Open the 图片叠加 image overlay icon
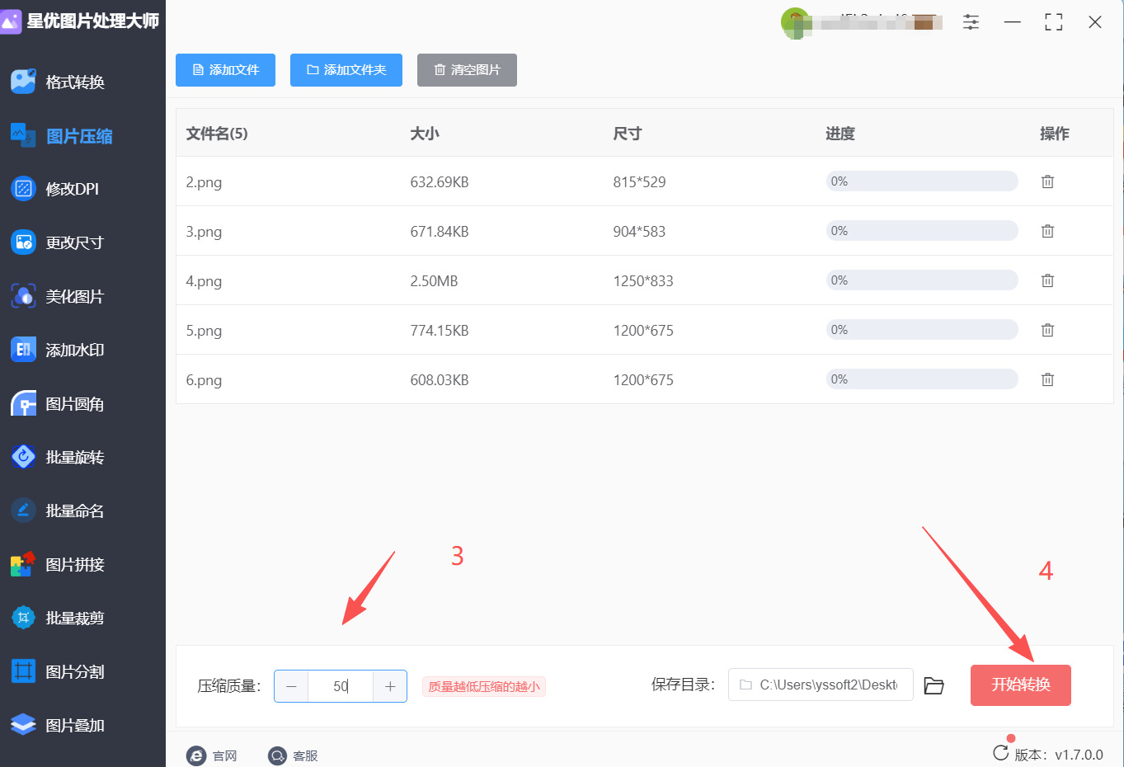 point(23,725)
